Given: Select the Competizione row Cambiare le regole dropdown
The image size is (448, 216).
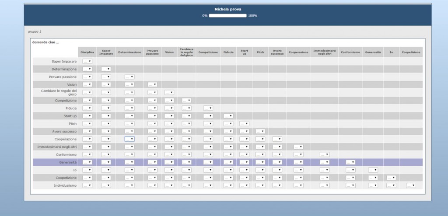Looking at the screenshot, I should [x=186, y=101].
